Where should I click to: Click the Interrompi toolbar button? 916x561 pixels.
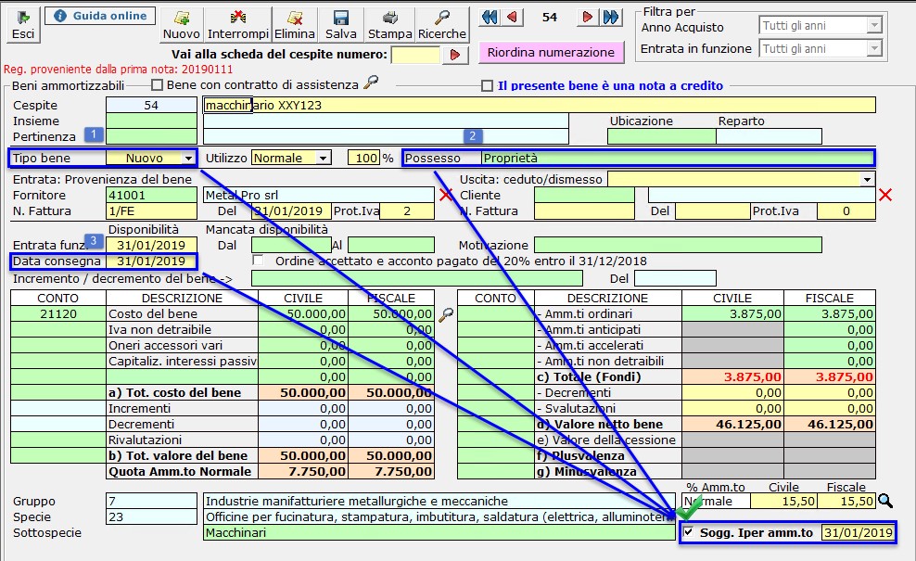[237, 26]
